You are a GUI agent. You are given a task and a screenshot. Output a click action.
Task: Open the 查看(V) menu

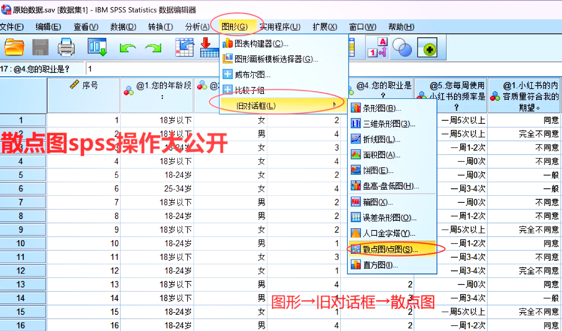point(86,27)
